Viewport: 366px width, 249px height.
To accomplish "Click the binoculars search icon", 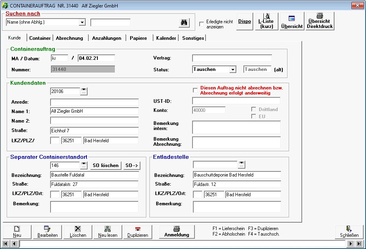I will (x=184, y=22).
